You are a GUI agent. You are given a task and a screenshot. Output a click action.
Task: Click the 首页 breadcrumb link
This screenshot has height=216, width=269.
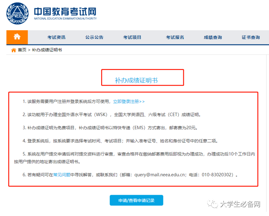pos(22,50)
